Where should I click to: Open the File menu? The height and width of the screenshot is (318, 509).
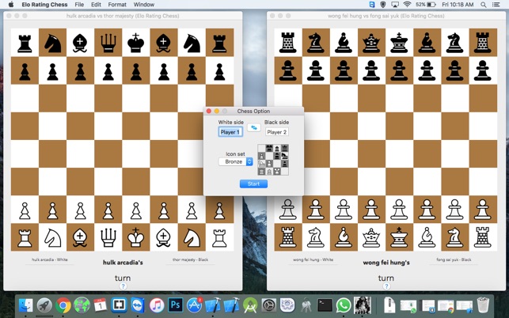[x=79, y=5]
